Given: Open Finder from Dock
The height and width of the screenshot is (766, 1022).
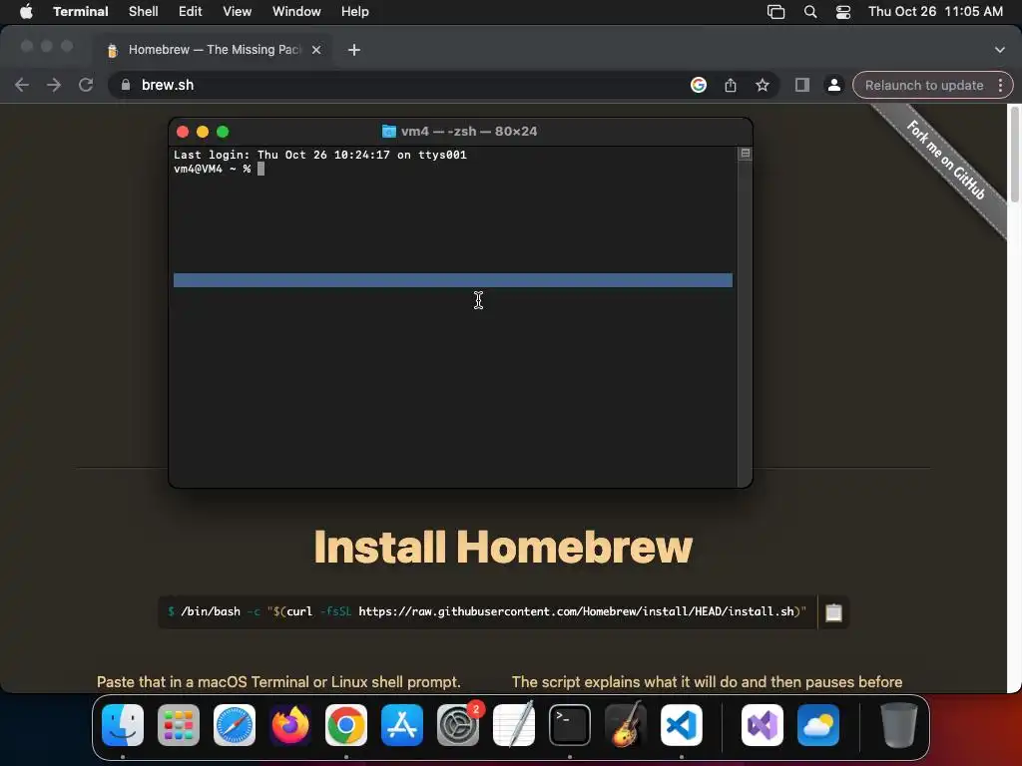Looking at the screenshot, I should 123,725.
